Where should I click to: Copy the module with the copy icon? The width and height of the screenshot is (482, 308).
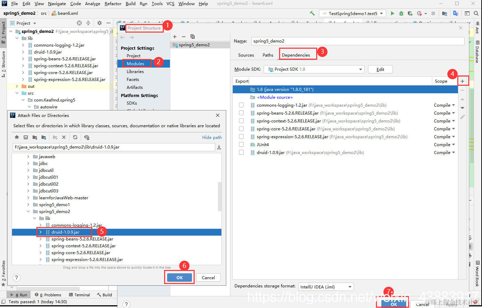193,37
